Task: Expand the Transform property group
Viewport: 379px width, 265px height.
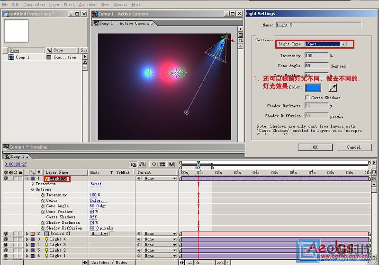Action: 33,184
